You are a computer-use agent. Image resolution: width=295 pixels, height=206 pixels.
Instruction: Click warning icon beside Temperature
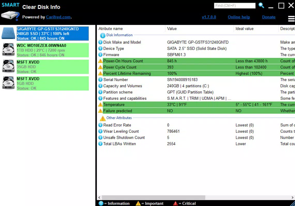101,105
